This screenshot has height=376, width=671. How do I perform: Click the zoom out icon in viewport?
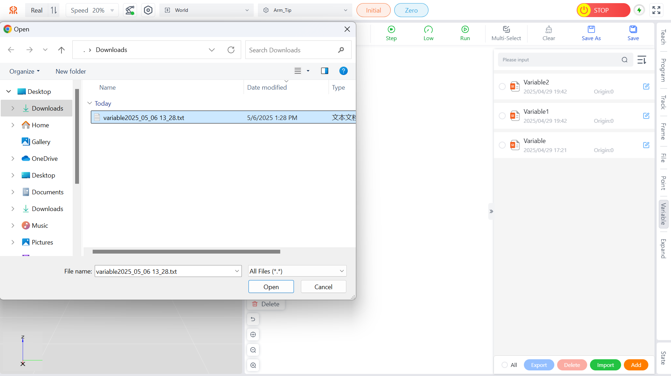(253, 350)
